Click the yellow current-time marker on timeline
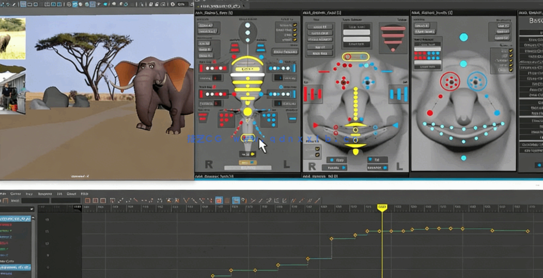Screen dimensions: 543x278 point(382,208)
